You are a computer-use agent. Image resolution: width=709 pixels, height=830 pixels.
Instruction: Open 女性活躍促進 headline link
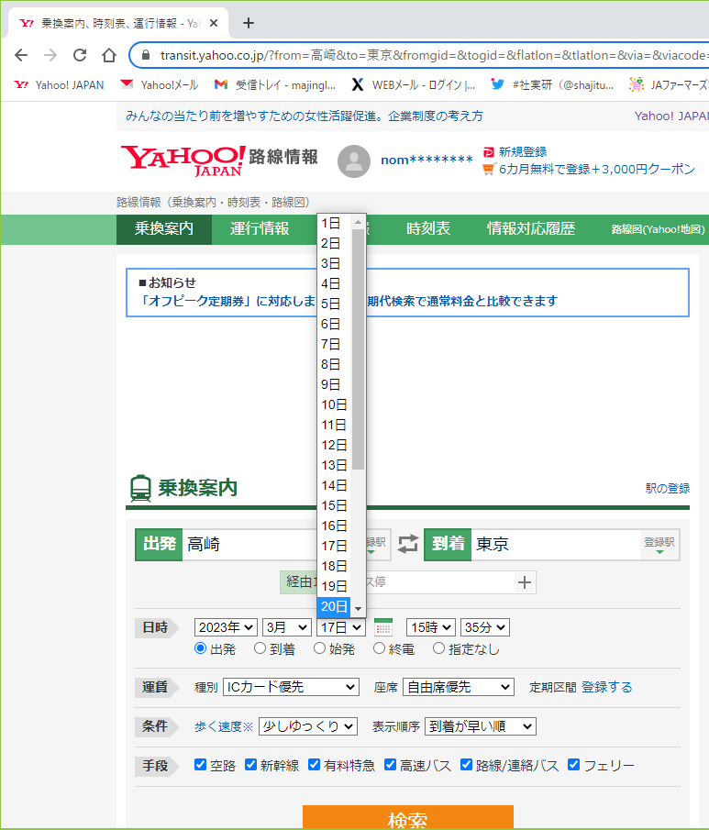point(305,116)
